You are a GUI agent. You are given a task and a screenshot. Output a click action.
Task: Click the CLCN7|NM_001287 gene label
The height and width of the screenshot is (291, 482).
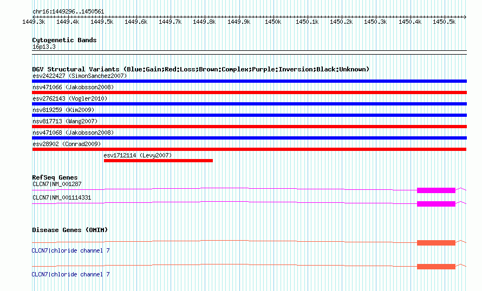pyautogui.click(x=57, y=184)
